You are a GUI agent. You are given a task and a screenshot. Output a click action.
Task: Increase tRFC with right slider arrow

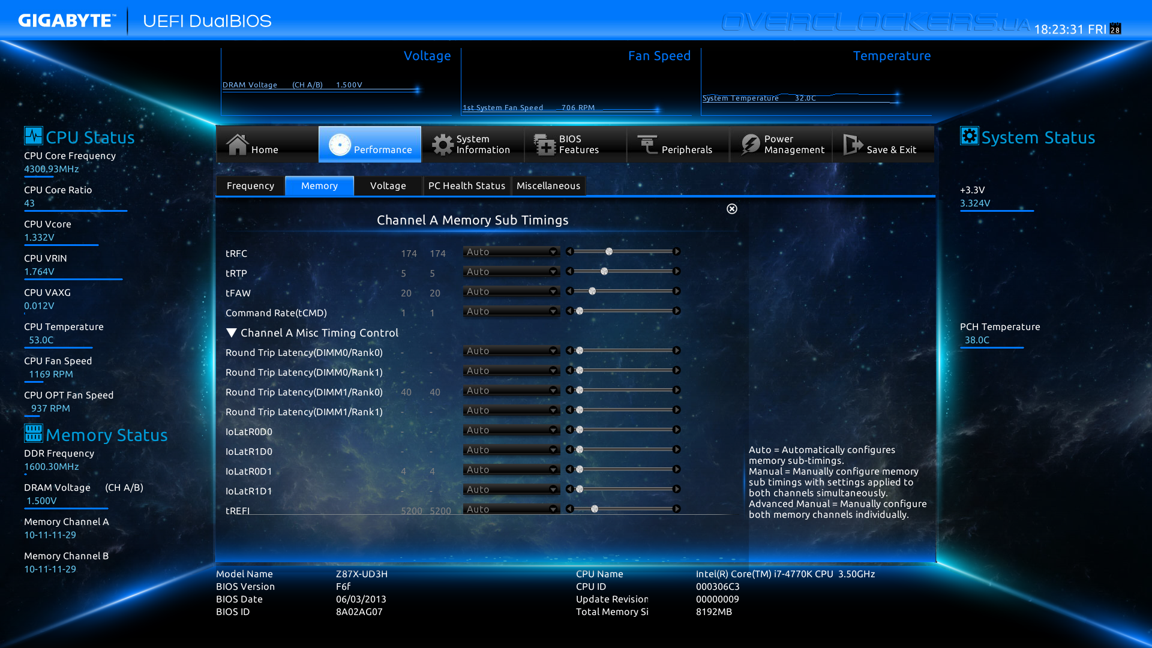point(677,251)
